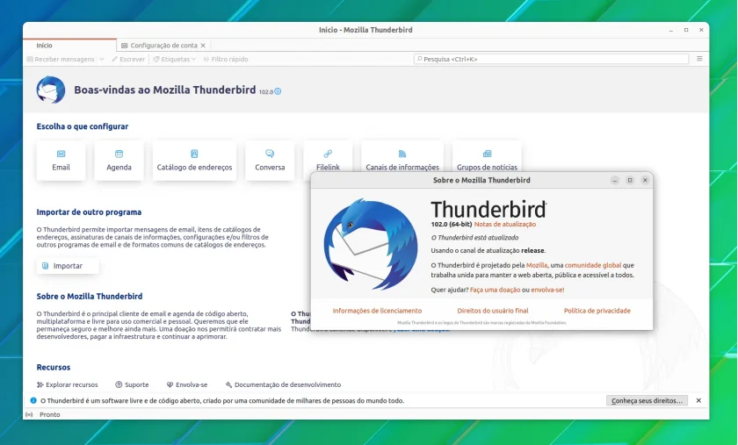The image size is (738, 445).
Task: Click Conheça seus direitos button
Action: pyautogui.click(x=647, y=401)
